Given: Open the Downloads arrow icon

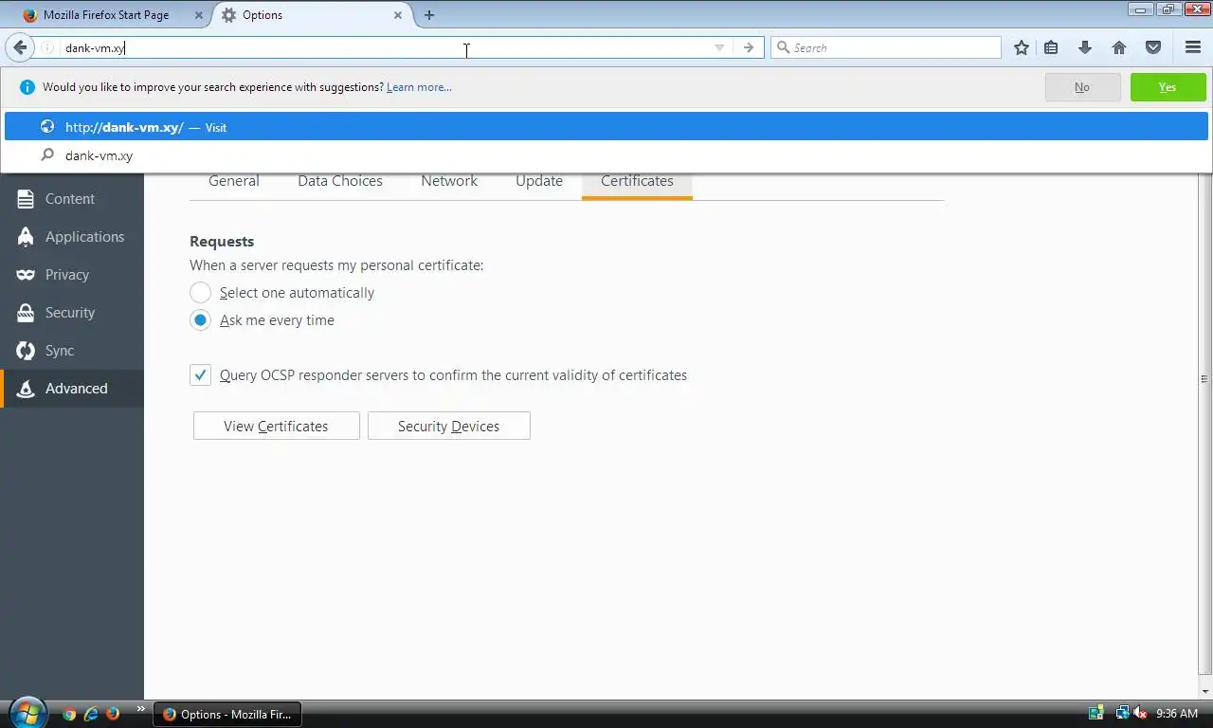Looking at the screenshot, I should tap(1085, 47).
